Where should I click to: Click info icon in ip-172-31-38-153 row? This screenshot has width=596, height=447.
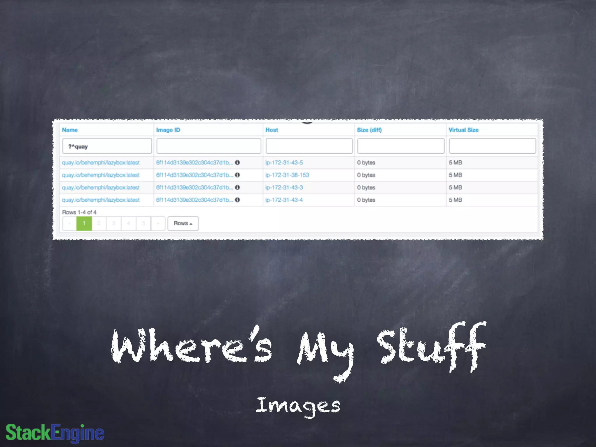[x=237, y=175]
